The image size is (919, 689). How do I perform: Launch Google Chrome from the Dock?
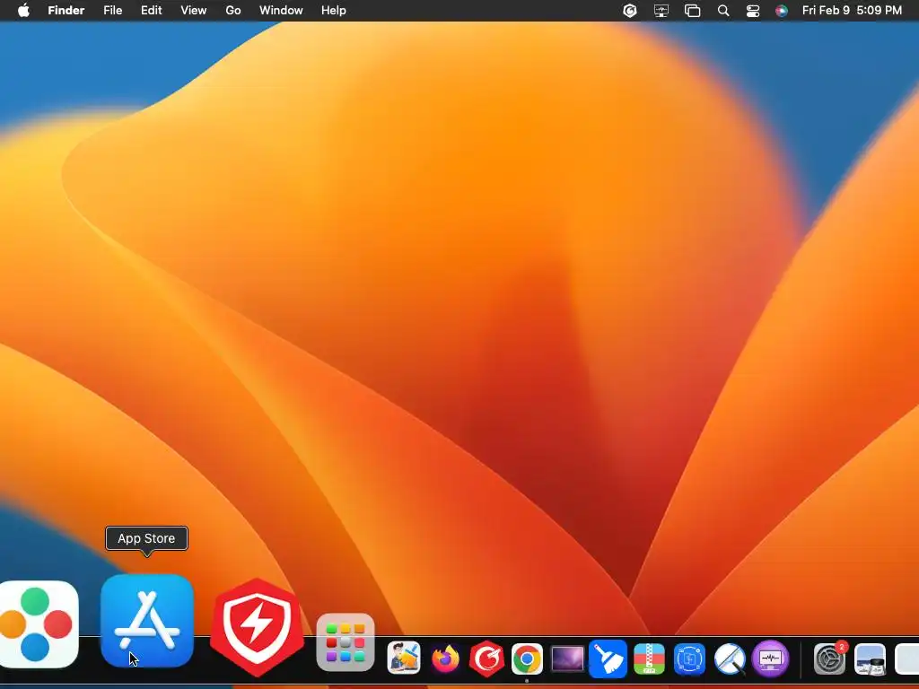point(527,659)
